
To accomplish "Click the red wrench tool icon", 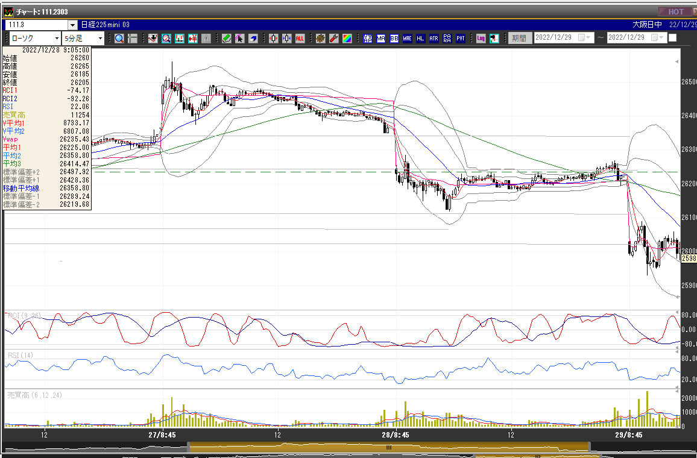I will tap(334, 39).
